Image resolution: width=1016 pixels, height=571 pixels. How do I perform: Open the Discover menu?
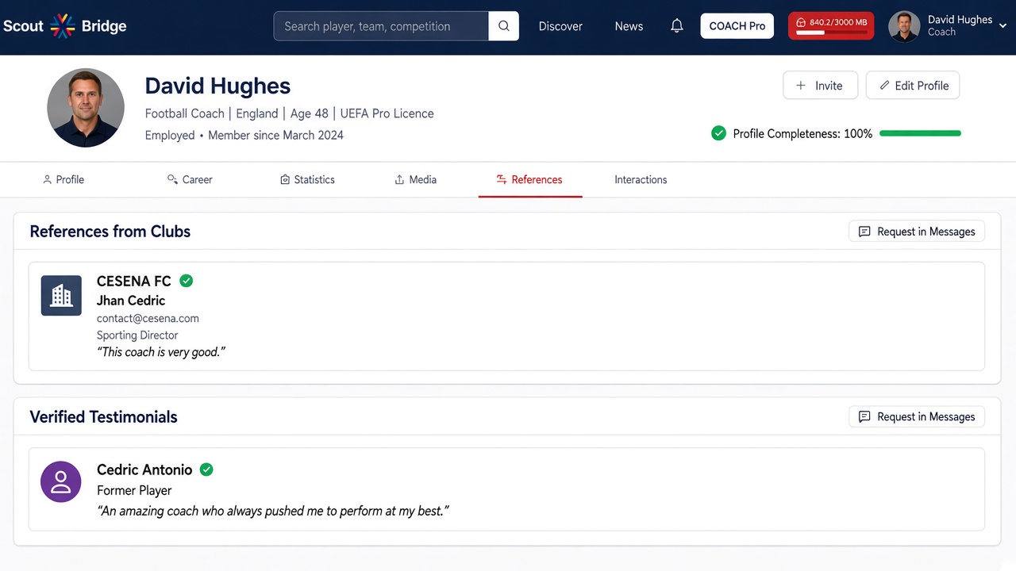click(560, 26)
